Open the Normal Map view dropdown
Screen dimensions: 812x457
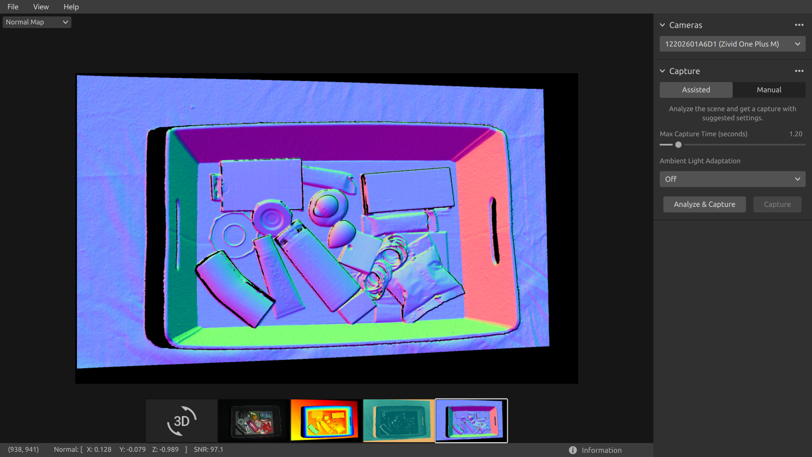37,22
